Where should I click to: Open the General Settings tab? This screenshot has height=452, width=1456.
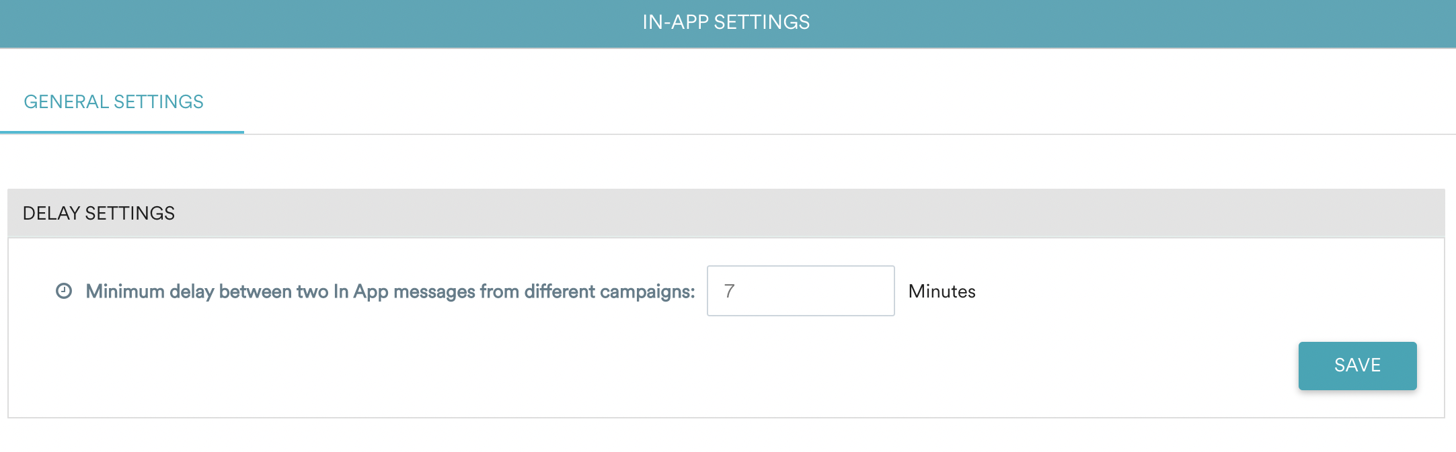point(114,102)
